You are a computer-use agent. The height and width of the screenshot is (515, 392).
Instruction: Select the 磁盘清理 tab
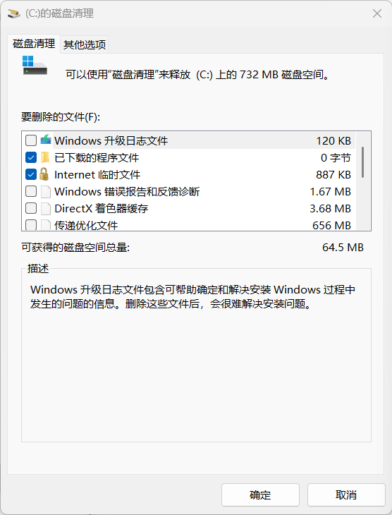tap(34, 44)
